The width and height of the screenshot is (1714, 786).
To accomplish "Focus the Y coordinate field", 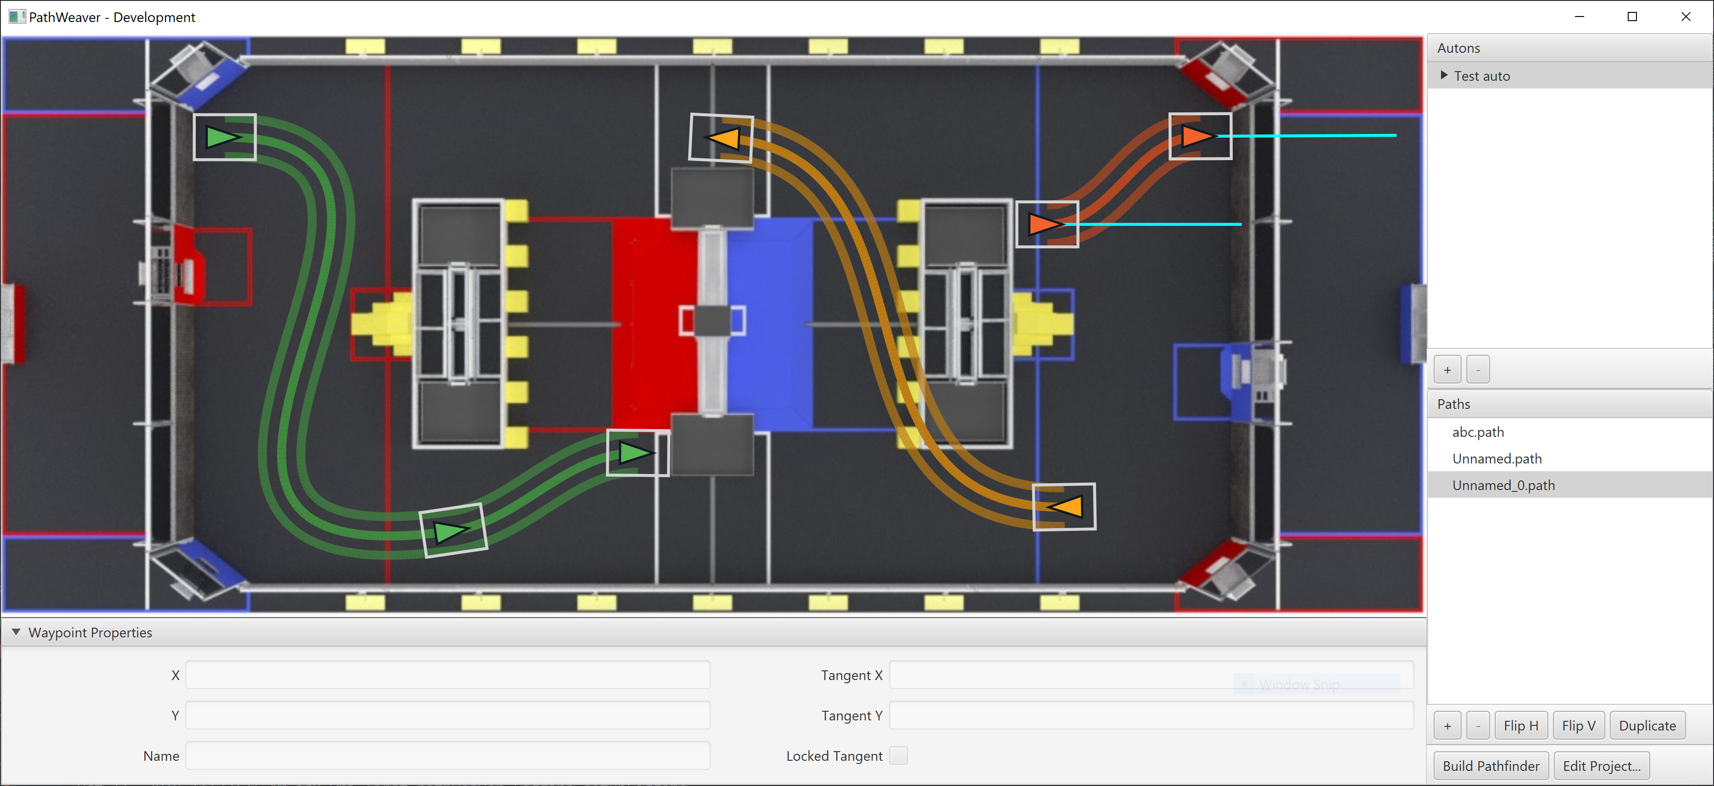I will point(448,715).
